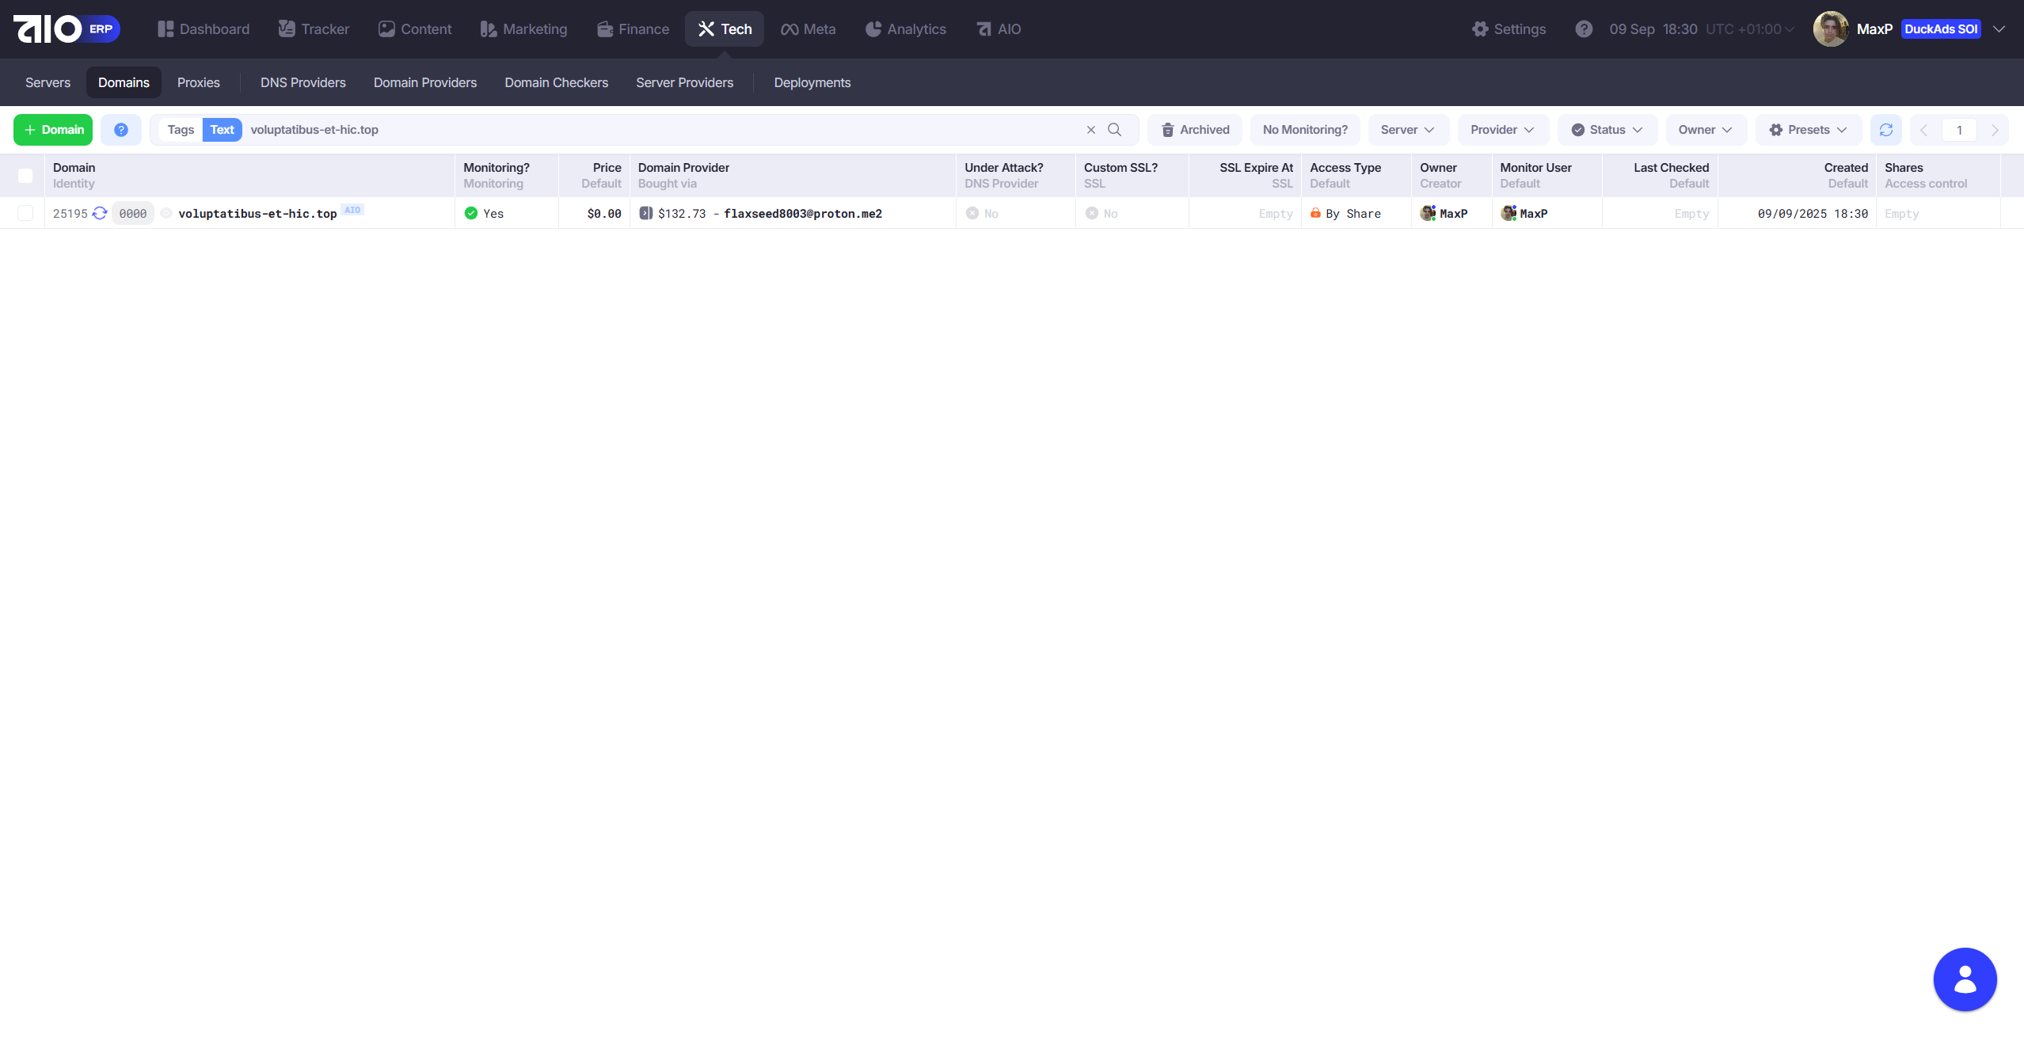
Task: Open the Dashboard section
Action: (204, 29)
